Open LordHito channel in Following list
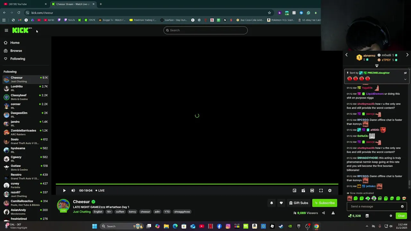 pyautogui.click(x=26, y=88)
